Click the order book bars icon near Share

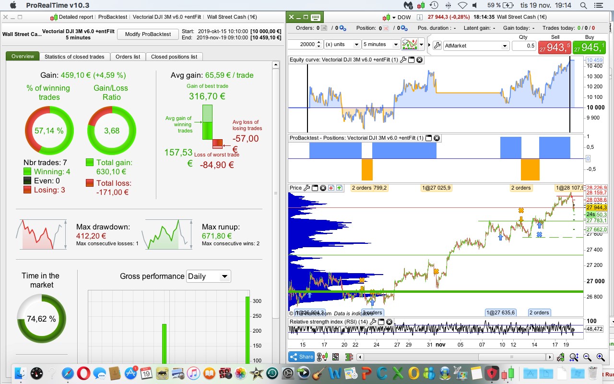click(349, 357)
